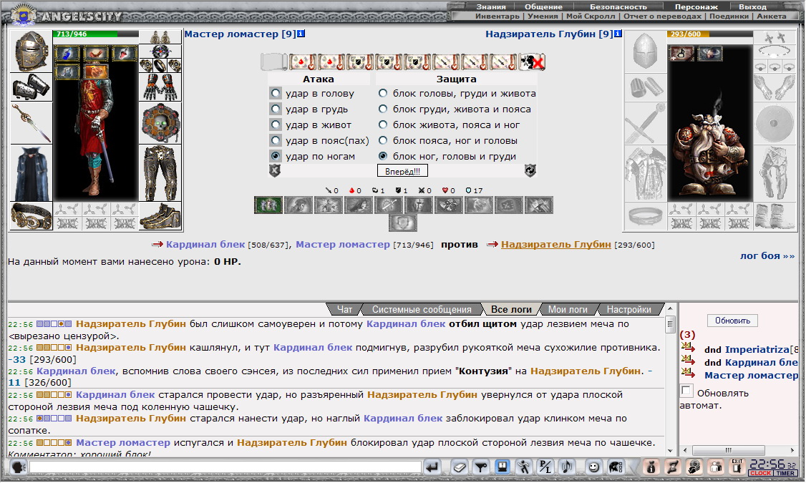
Task: Click the eraser clear-chat icon
Action: coord(460,467)
